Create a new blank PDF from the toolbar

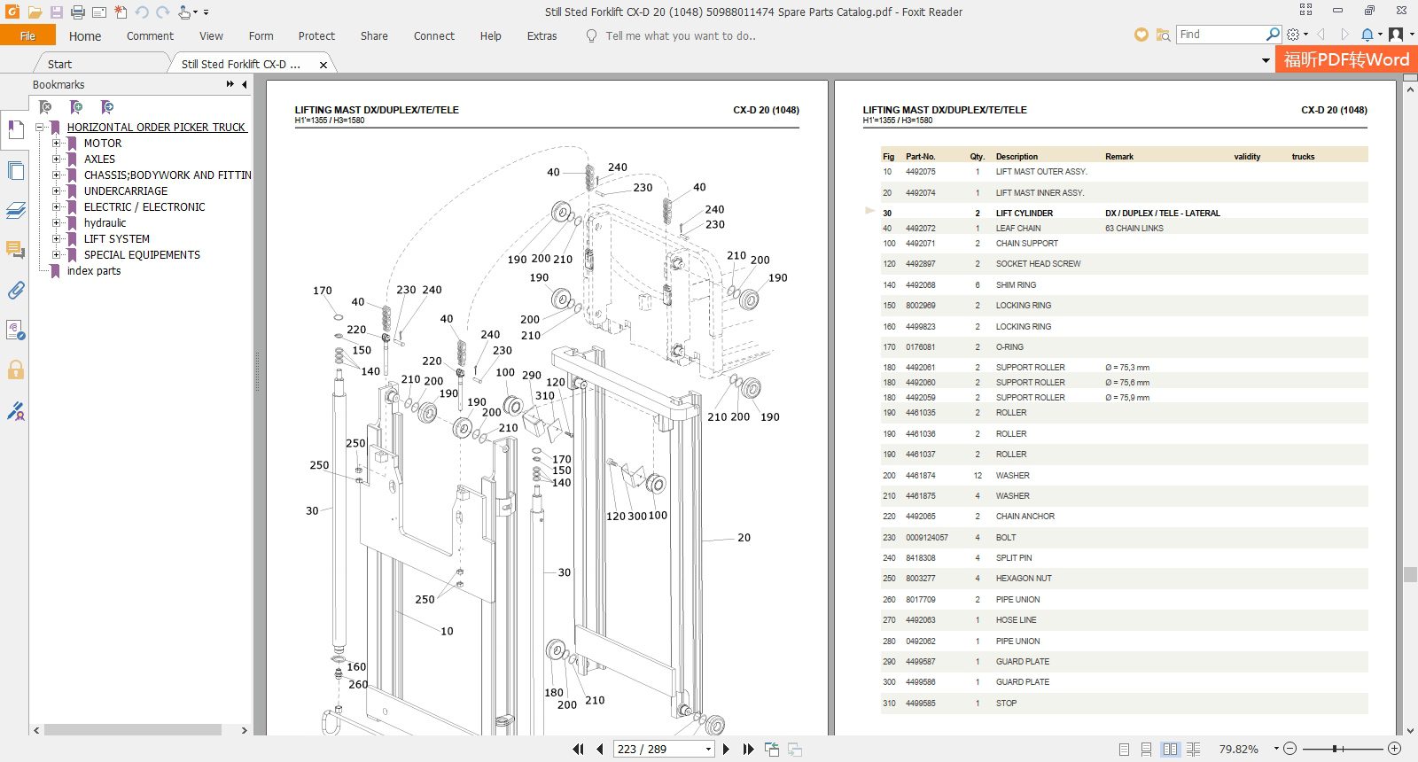pos(121,12)
